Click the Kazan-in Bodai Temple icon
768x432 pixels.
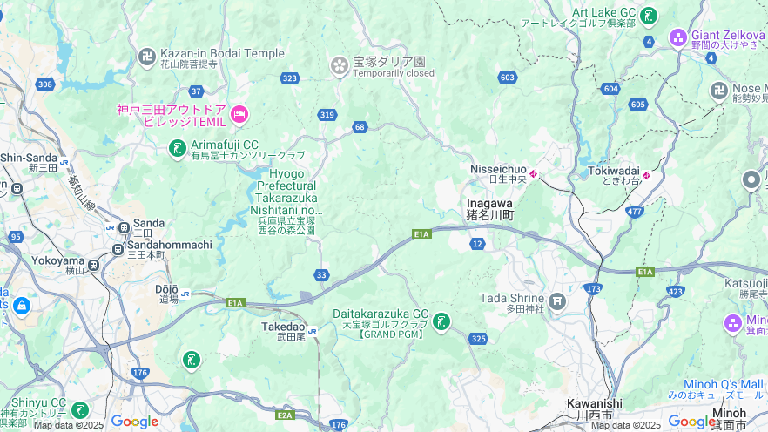(x=147, y=57)
